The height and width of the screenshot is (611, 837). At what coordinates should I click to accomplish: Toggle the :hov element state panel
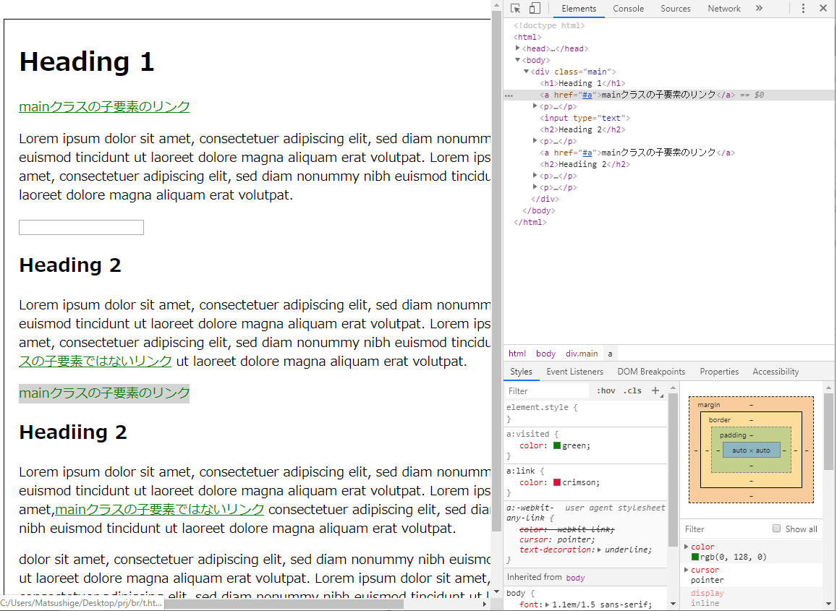point(606,391)
